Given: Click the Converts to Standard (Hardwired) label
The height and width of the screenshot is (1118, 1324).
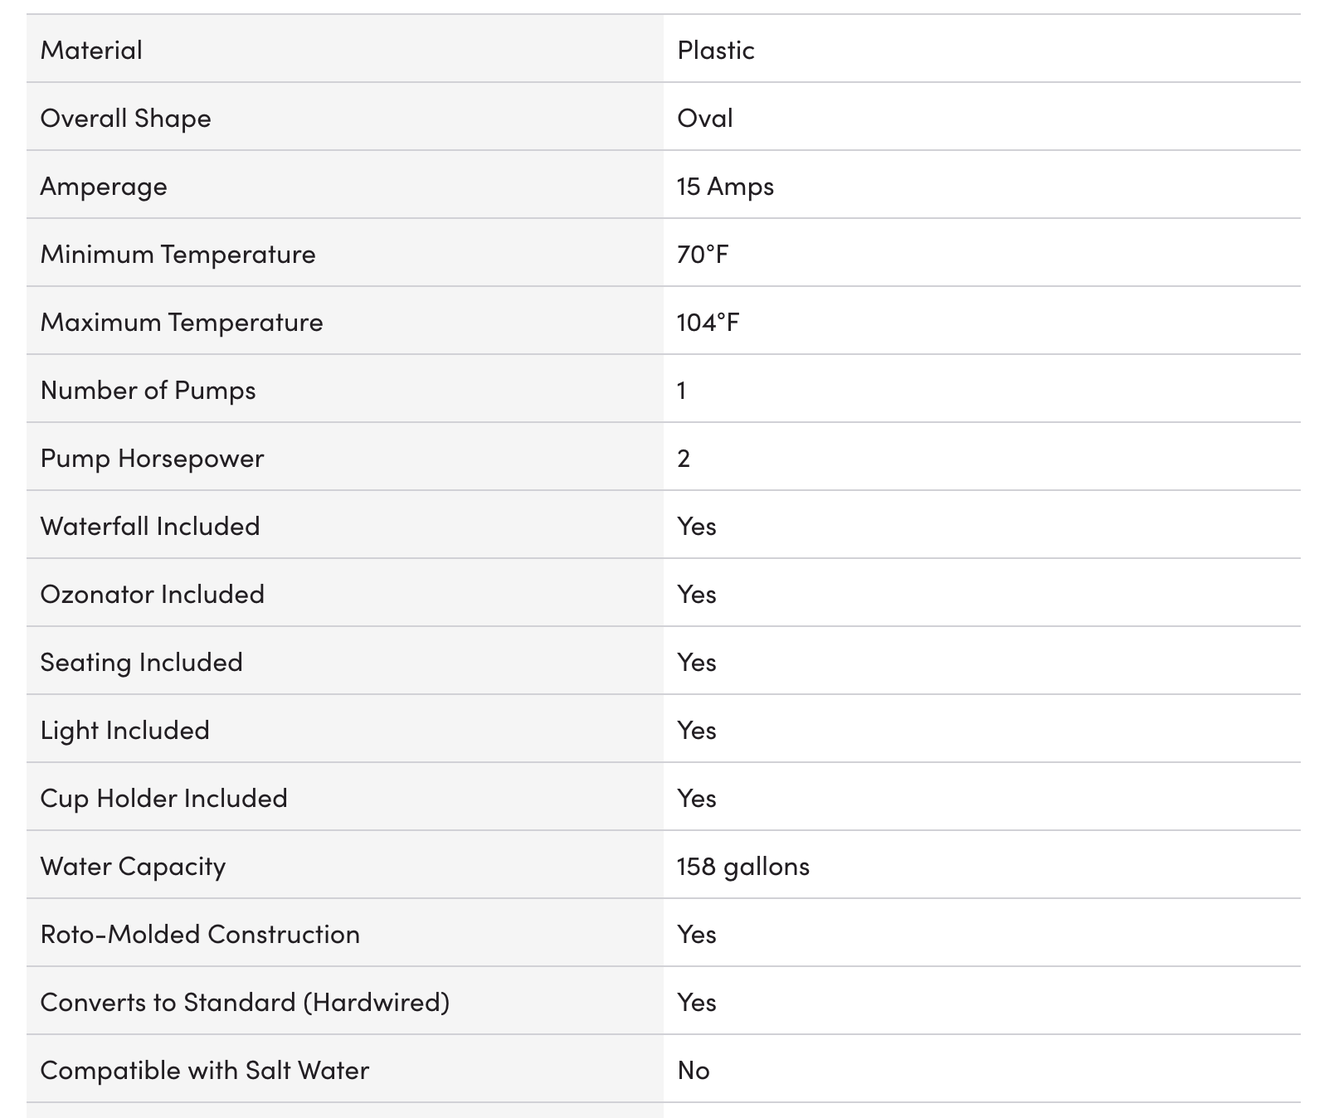Looking at the screenshot, I should coord(245,1003).
